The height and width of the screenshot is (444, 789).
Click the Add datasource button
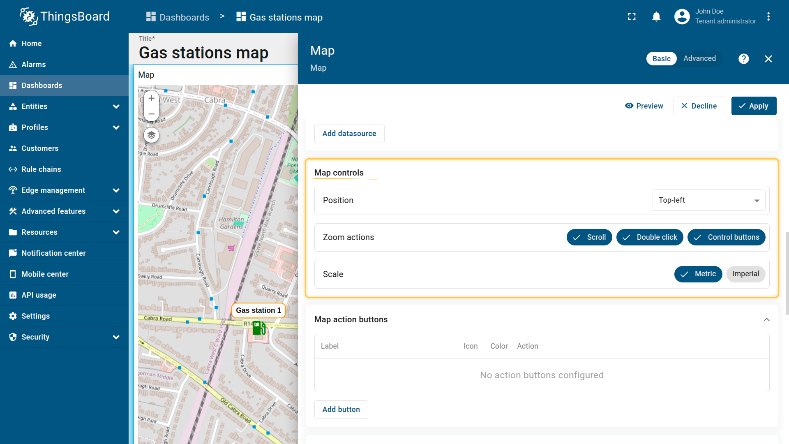[349, 134]
